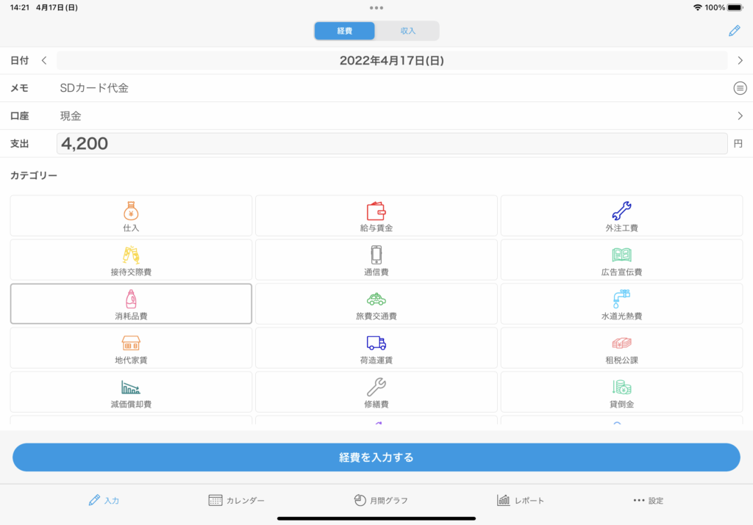This screenshot has height=525, width=753.
Task: Choose the 通信費 smartphone category
Action: click(x=376, y=260)
